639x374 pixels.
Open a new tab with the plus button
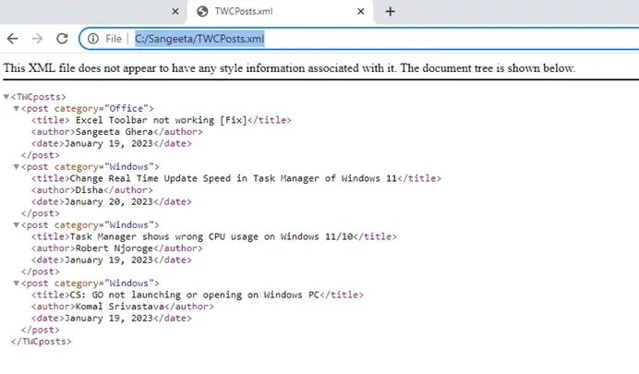[390, 11]
